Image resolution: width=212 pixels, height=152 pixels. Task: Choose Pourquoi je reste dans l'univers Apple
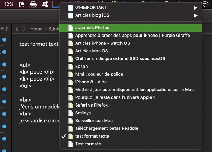pyautogui.click(x=115, y=97)
